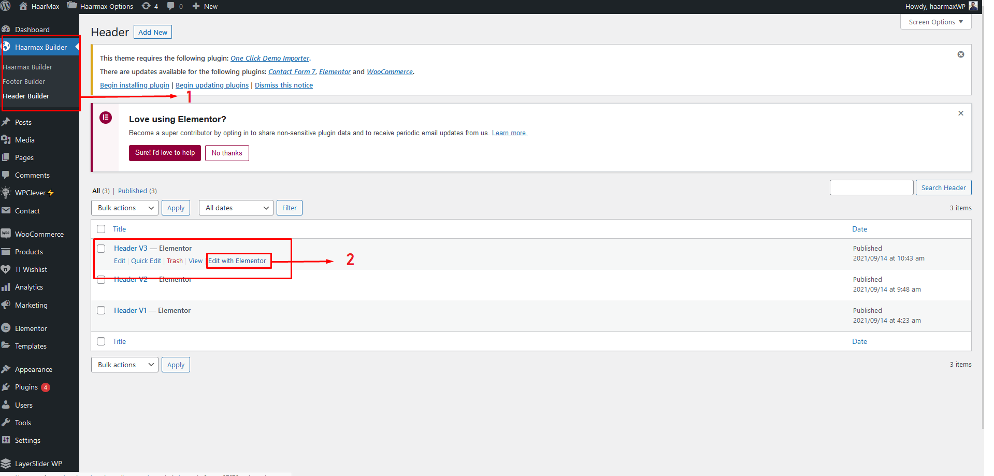Image resolution: width=994 pixels, height=476 pixels.
Task: Click the Search Header button
Action: (x=943, y=187)
